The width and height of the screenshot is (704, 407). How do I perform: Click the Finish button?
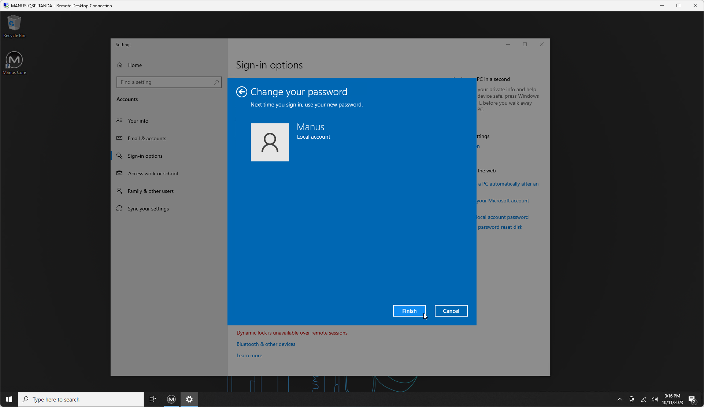coord(409,311)
